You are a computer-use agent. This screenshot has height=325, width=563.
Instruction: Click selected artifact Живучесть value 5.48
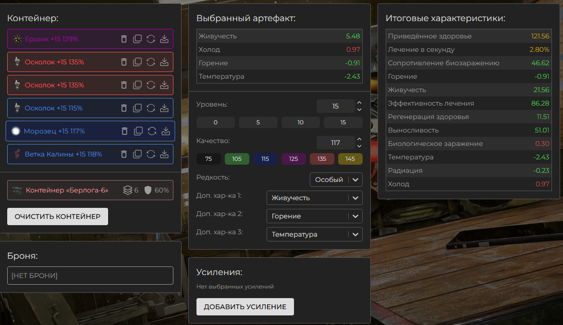[353, 36]
